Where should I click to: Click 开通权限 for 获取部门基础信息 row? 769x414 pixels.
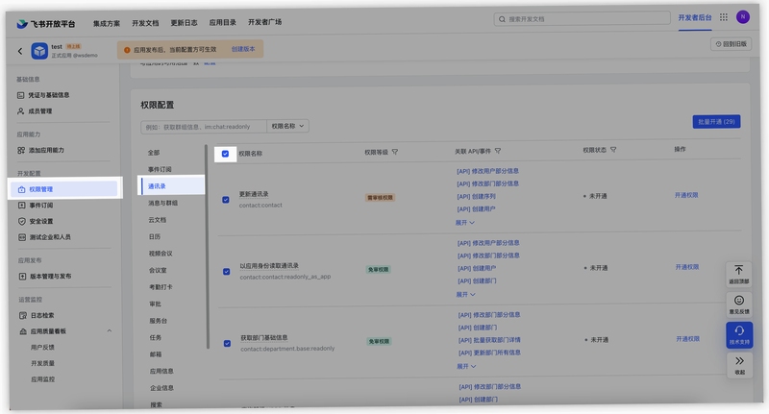coord(688,339)
